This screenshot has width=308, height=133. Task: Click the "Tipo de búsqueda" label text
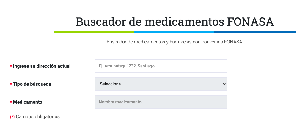click(32, 84)
